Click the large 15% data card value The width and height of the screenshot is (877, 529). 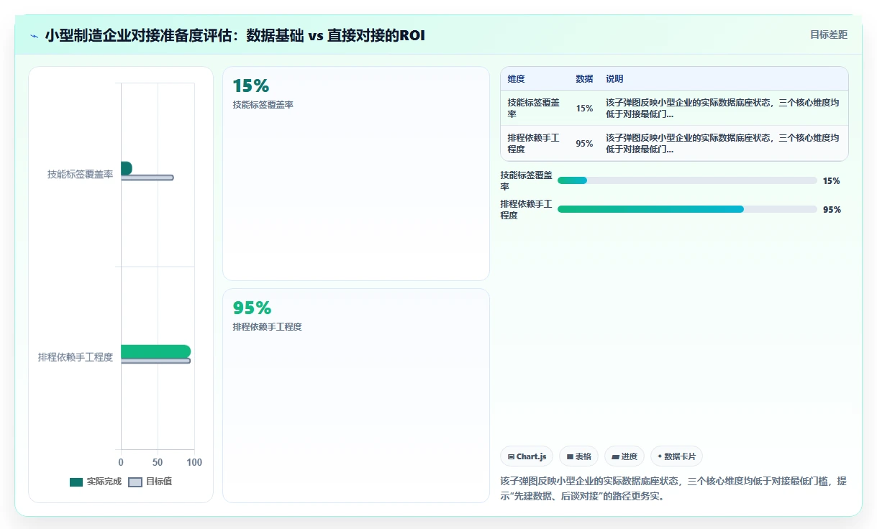pos(250,86)
